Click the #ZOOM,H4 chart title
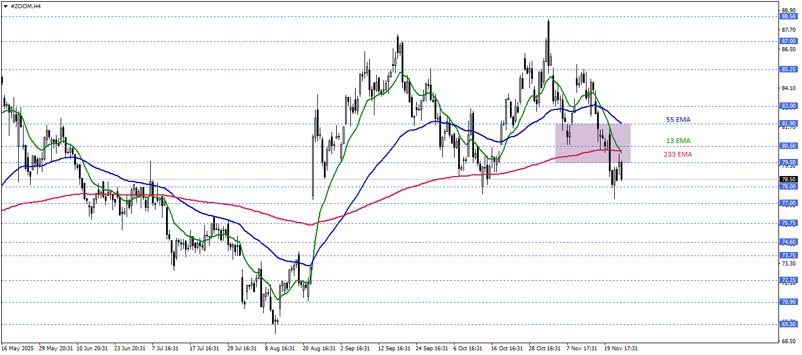Screen dimensions: 802x355 [25, 5]
